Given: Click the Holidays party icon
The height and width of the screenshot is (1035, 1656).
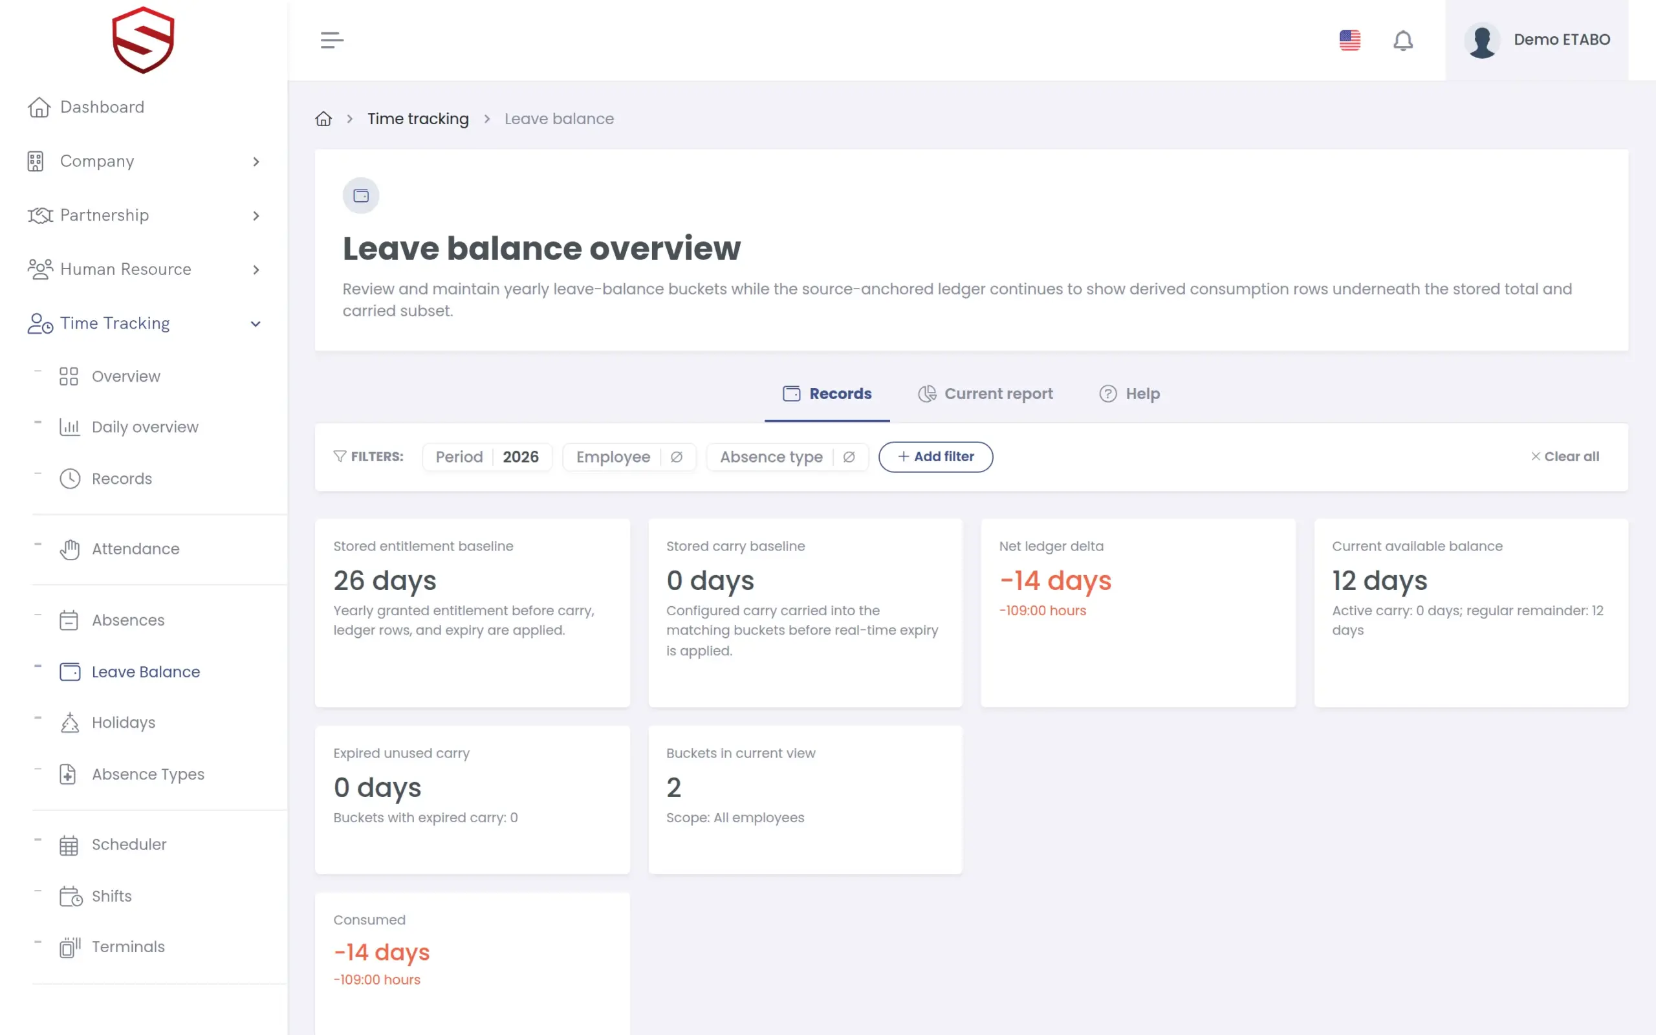Looking at the screenshot, I should click(x=70, y=723).
